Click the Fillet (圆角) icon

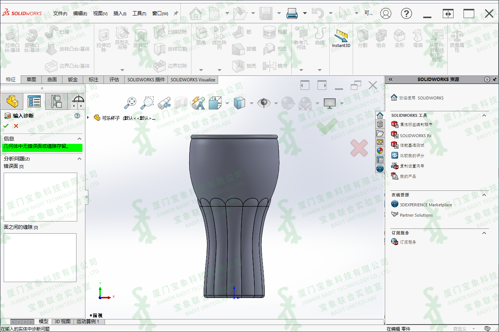(x=201, y=33)
